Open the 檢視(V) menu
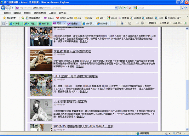 click(x=27, y=13)
